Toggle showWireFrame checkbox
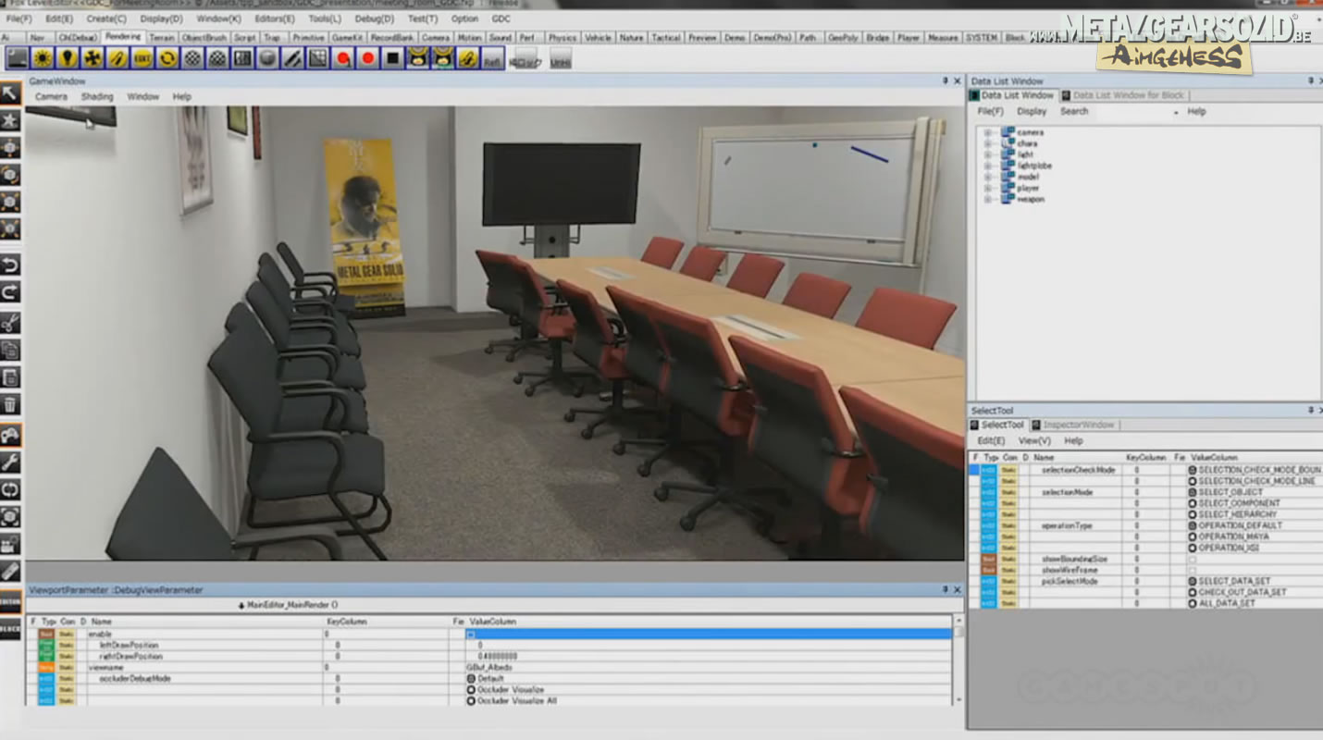Image resolution: width=1323 pixels, height=740 pixels. point(1192,570)
